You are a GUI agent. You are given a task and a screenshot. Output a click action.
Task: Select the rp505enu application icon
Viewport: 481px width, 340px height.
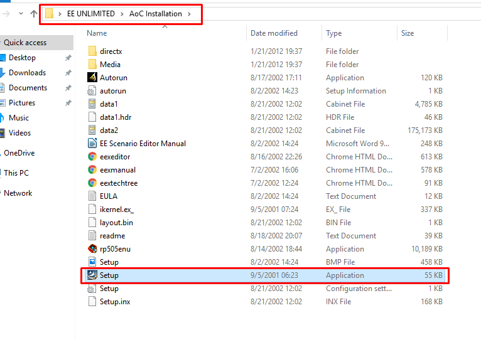point(92,249)
